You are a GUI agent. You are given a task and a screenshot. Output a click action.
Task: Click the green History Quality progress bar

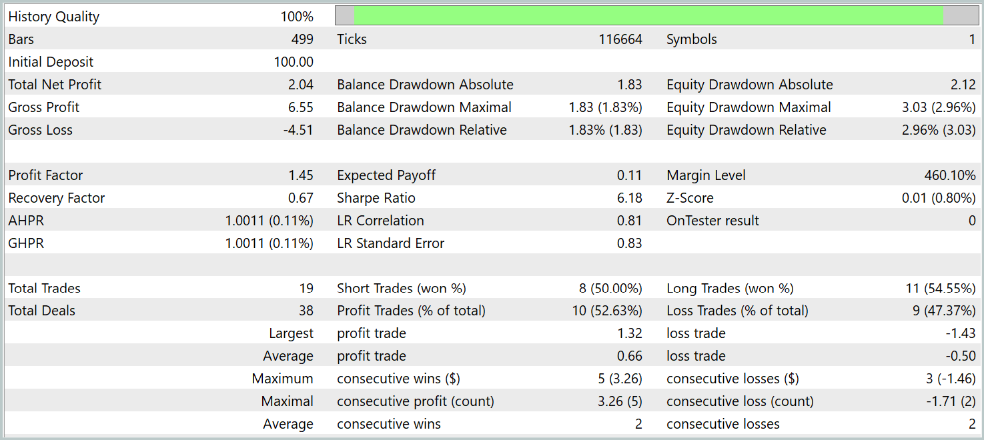[x=648, y=16]
